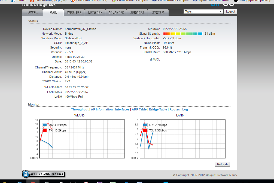Click the Signal Strength color bar
Viewport: 274px width, 183px height.
pyautogui.click(x=183, y=34)
